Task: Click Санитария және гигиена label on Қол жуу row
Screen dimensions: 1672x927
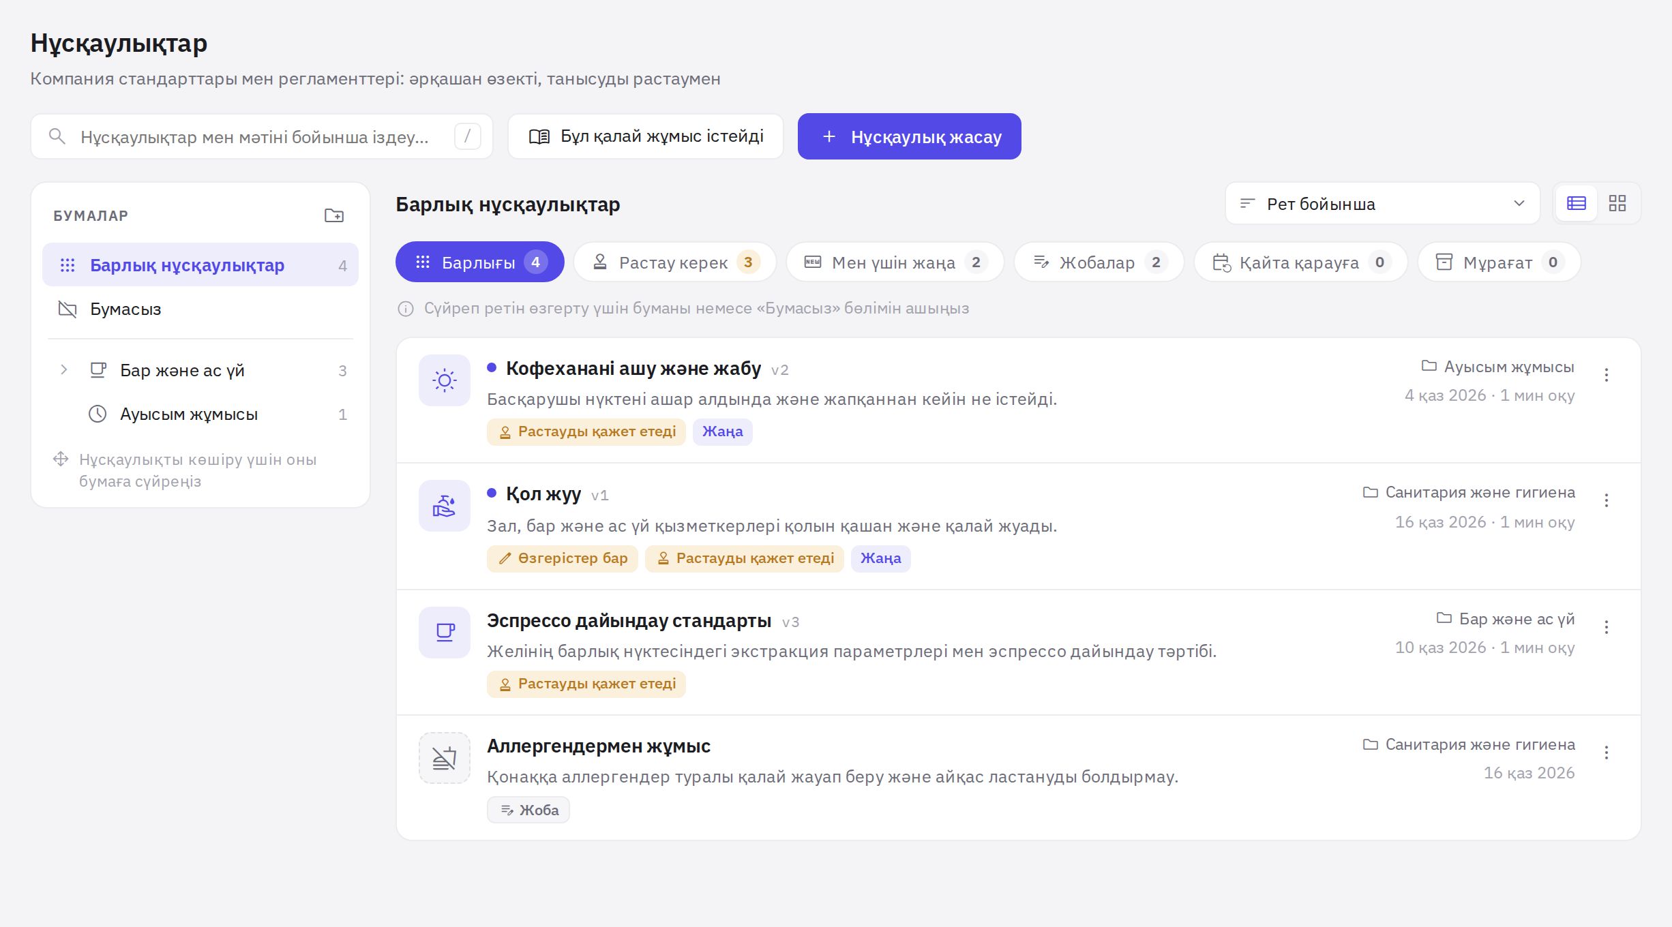Action: tap(1468, 492)
